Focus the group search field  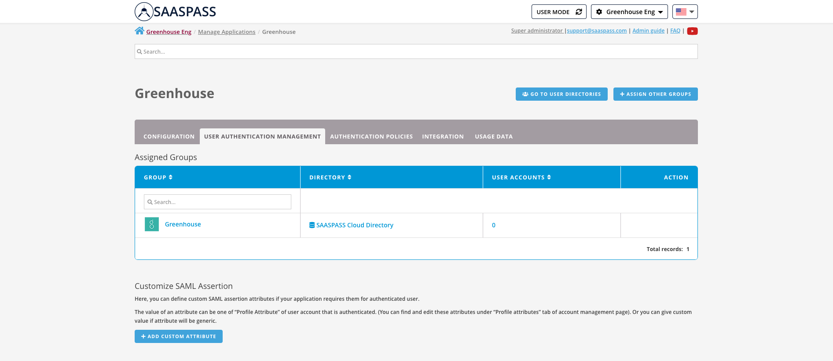click(x=217, y=202)
